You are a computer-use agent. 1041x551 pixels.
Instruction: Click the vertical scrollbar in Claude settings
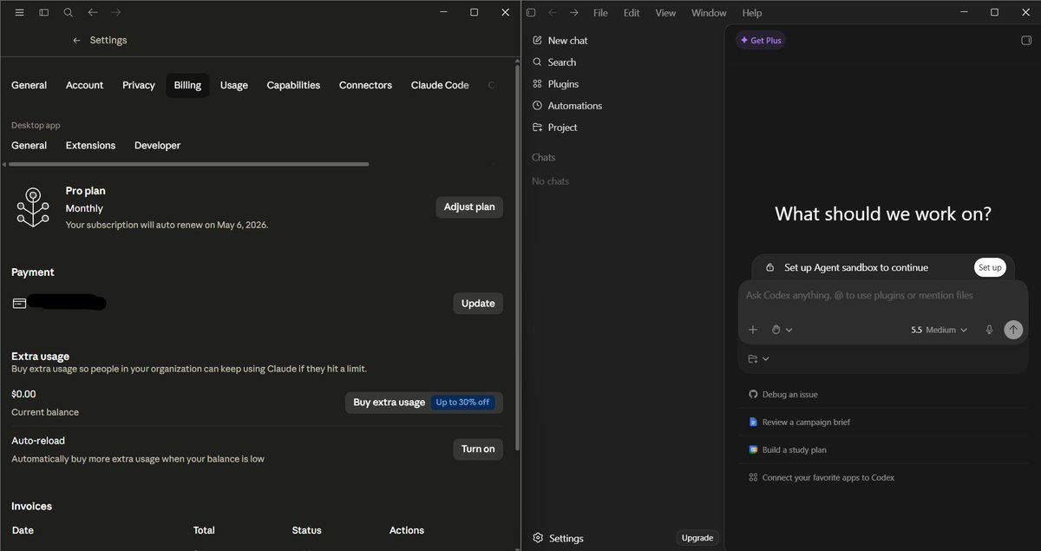pyautogui.click(x=517, y=256)
